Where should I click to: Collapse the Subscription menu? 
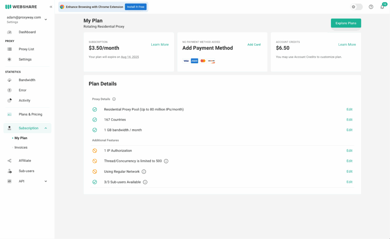[46, 128]
